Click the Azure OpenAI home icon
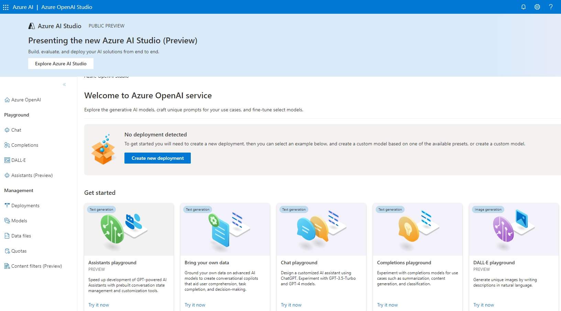Viewport: 561px width, 311px height. point(7,100)
